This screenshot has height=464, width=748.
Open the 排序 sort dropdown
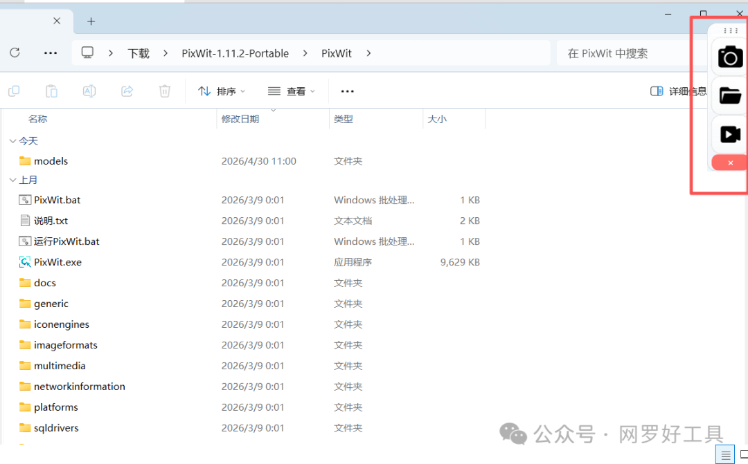click(222, 91)
